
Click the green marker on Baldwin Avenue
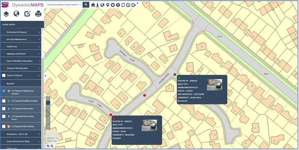click(175, 74)
